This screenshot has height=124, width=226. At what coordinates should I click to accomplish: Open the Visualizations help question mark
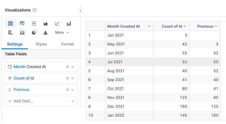[34, 10]
